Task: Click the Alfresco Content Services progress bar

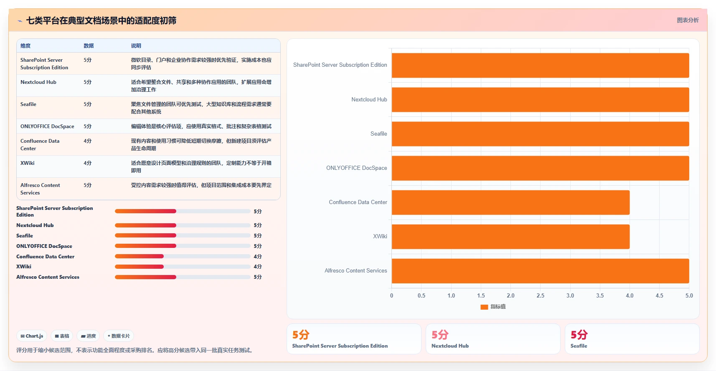Action: 183,277
